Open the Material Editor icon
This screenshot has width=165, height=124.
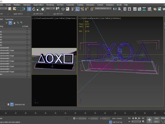[150, 9]
